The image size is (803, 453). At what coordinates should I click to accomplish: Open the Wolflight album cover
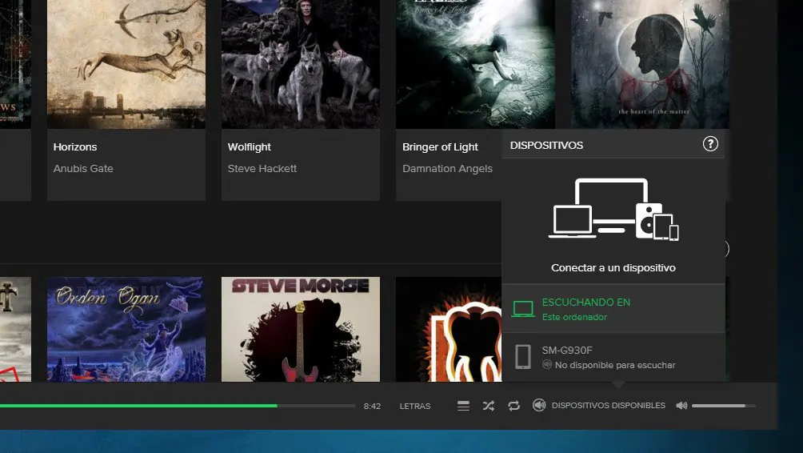pos(301,64)
